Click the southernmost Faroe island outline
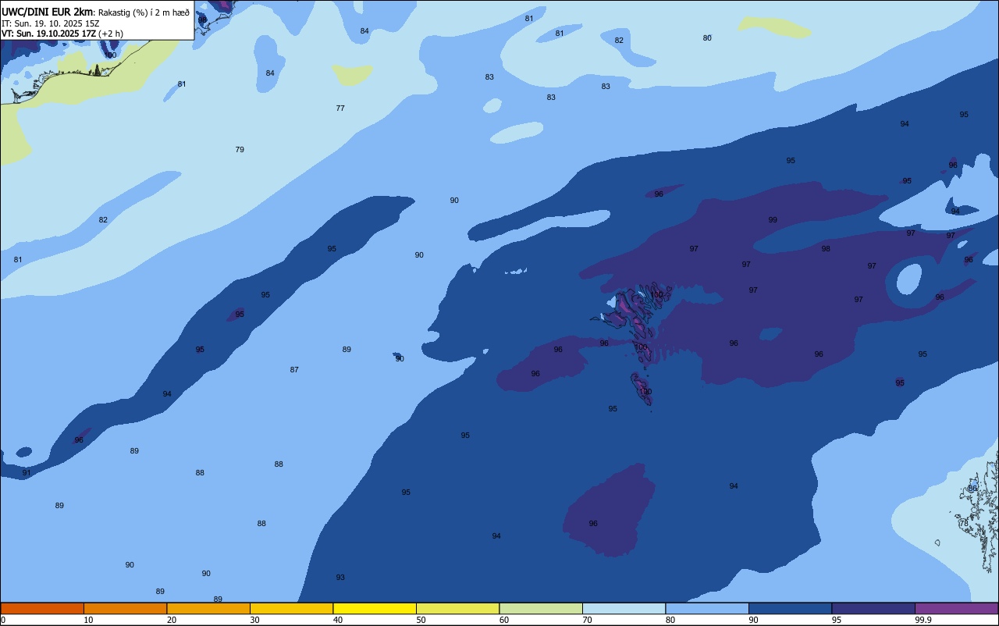Image resolution: width=999 pixels, height=626 pixels. tap(642, 389)
